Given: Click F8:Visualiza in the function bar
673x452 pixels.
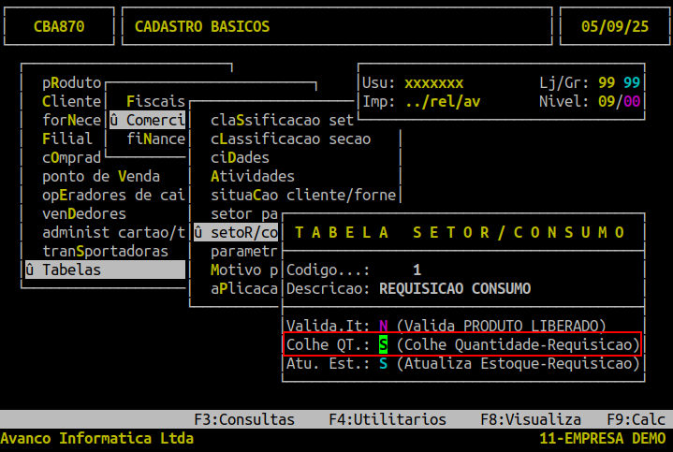Looking at the screenshot, I should (x=531, y=419).
